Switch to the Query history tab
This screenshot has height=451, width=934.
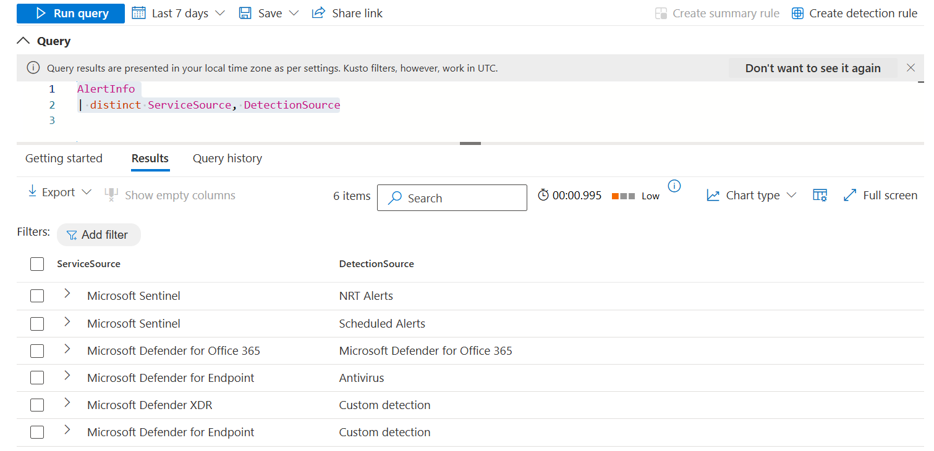click(227, 159)
